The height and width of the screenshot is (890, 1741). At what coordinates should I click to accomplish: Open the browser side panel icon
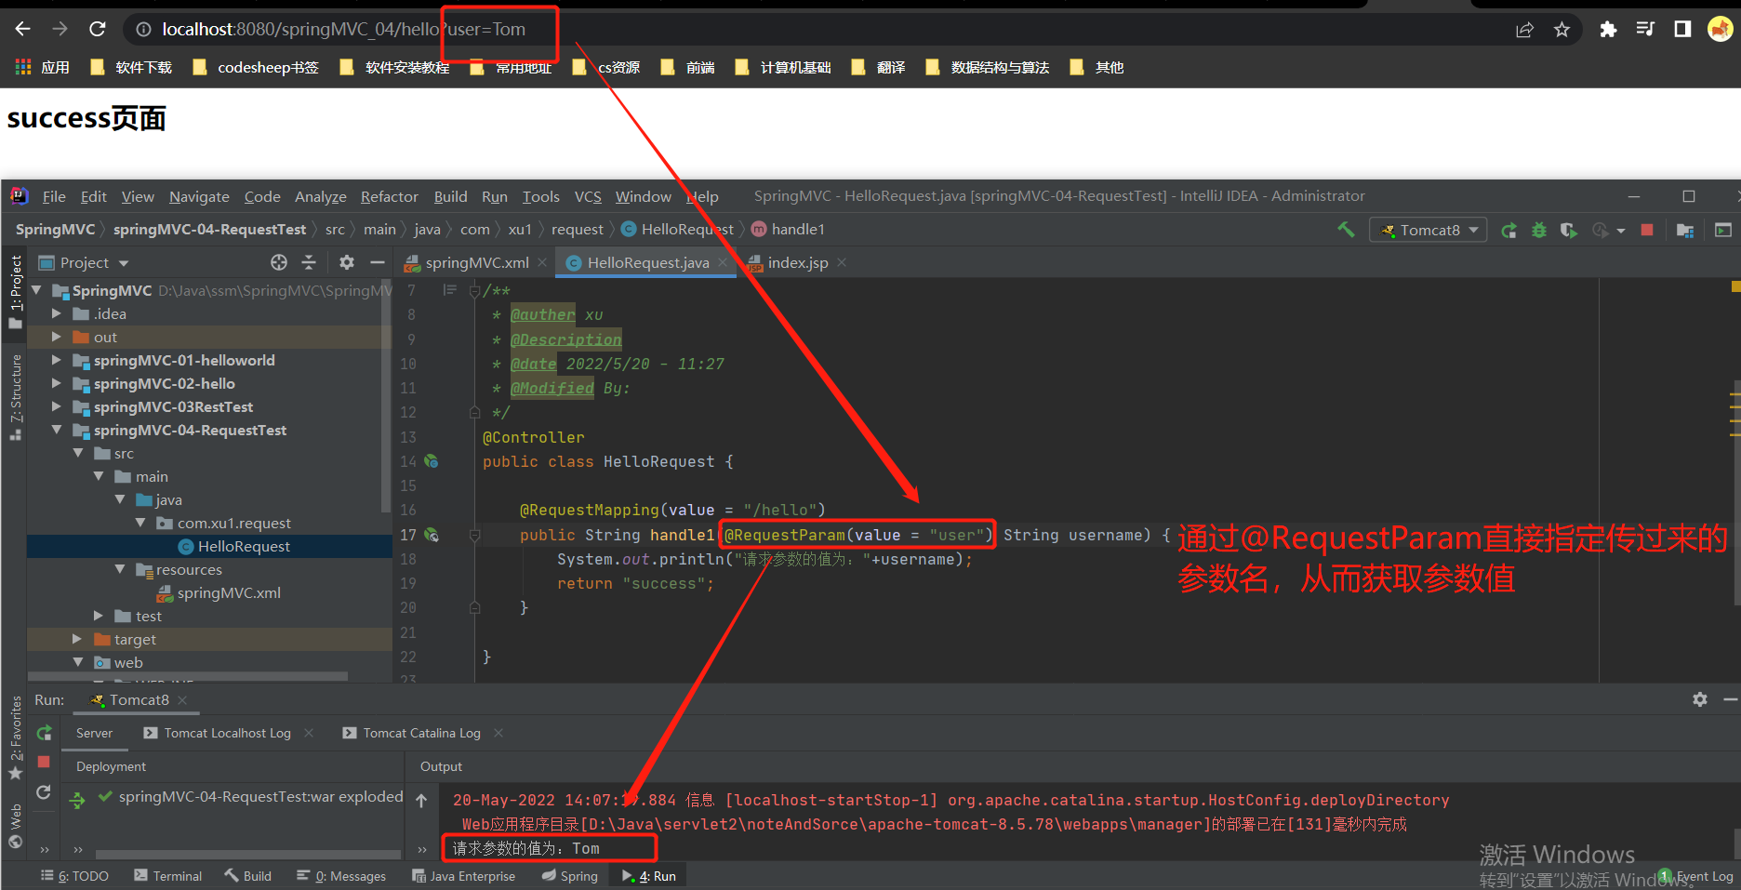(1682, 30)
